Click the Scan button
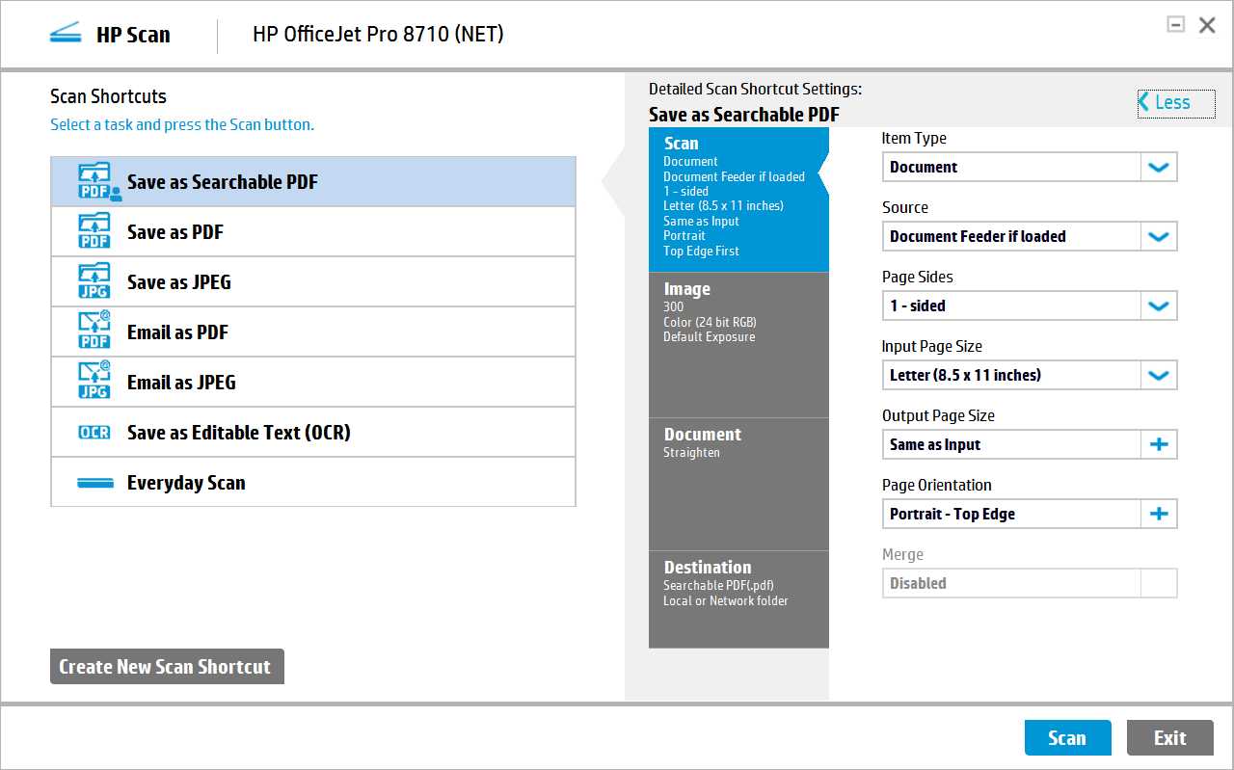 tap(1067, 737)
